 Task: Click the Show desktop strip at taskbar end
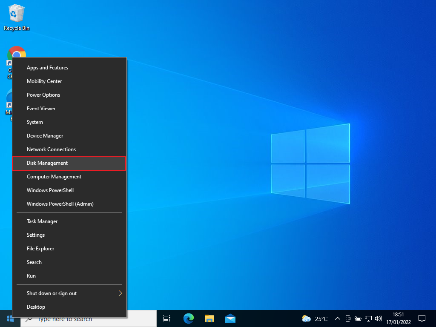[435, 318]
